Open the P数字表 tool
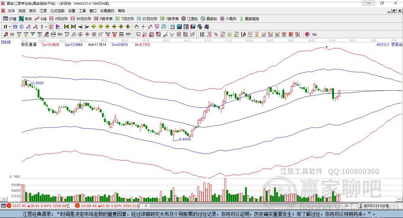Screen dimensions: 403x218 point(104,19)
